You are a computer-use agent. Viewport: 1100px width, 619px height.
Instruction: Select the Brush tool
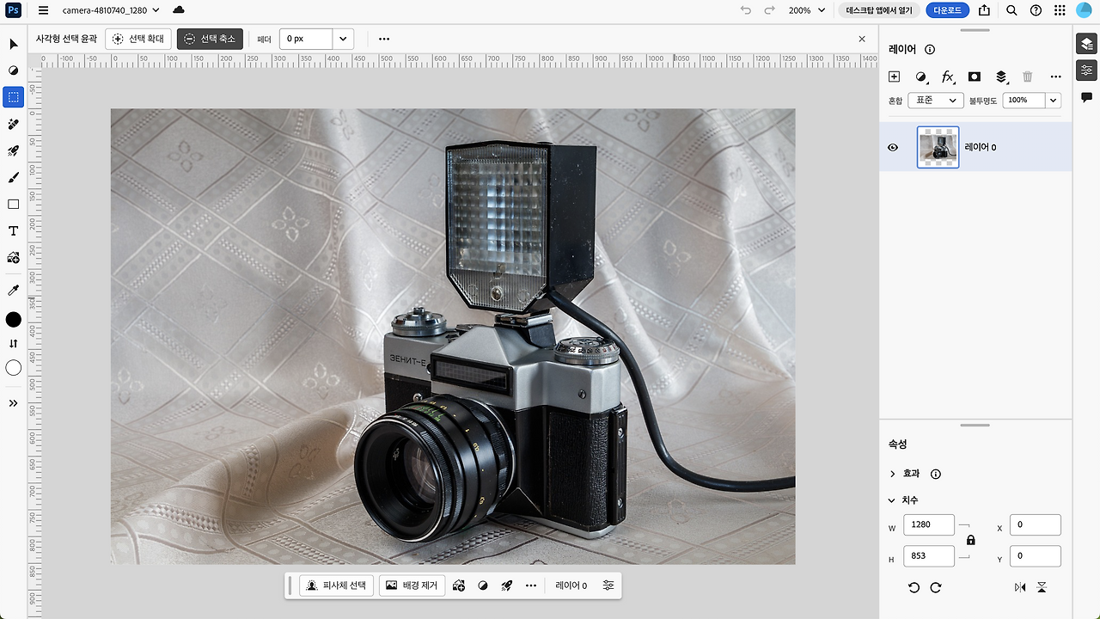pyautogui.click(x=13, y=177)
